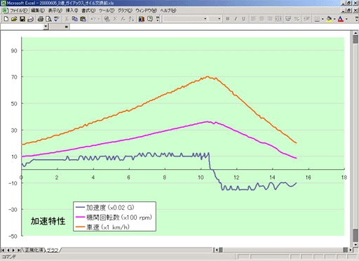
Task: Save the workbook using floppy disk icon
Action: [22, 19]
